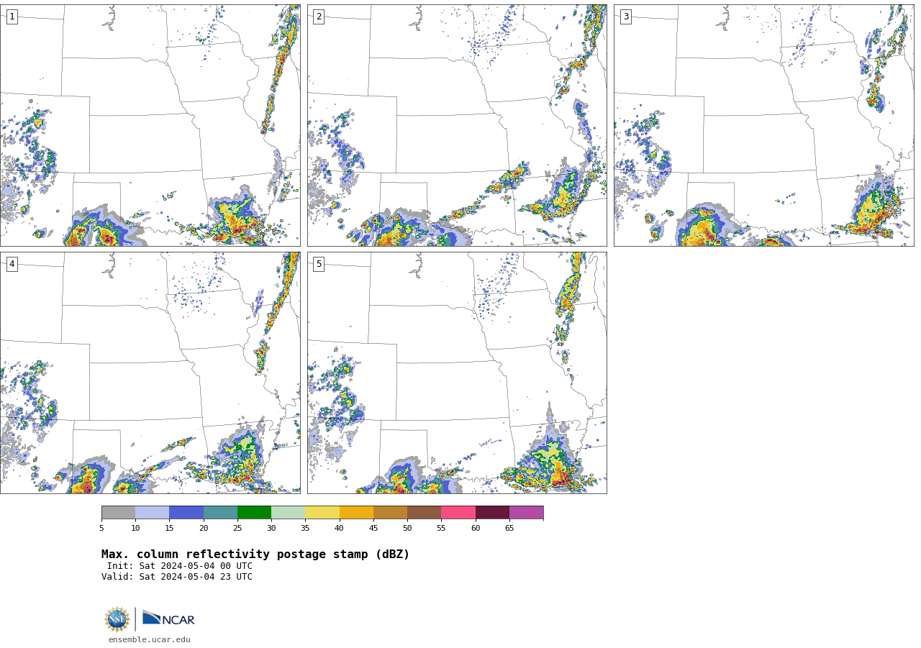The width and height of the screenshot is (921, 648).
Task: Click the 'Init: Sat 2024-05-04 00 UTC' text
Action: point(180,566)
